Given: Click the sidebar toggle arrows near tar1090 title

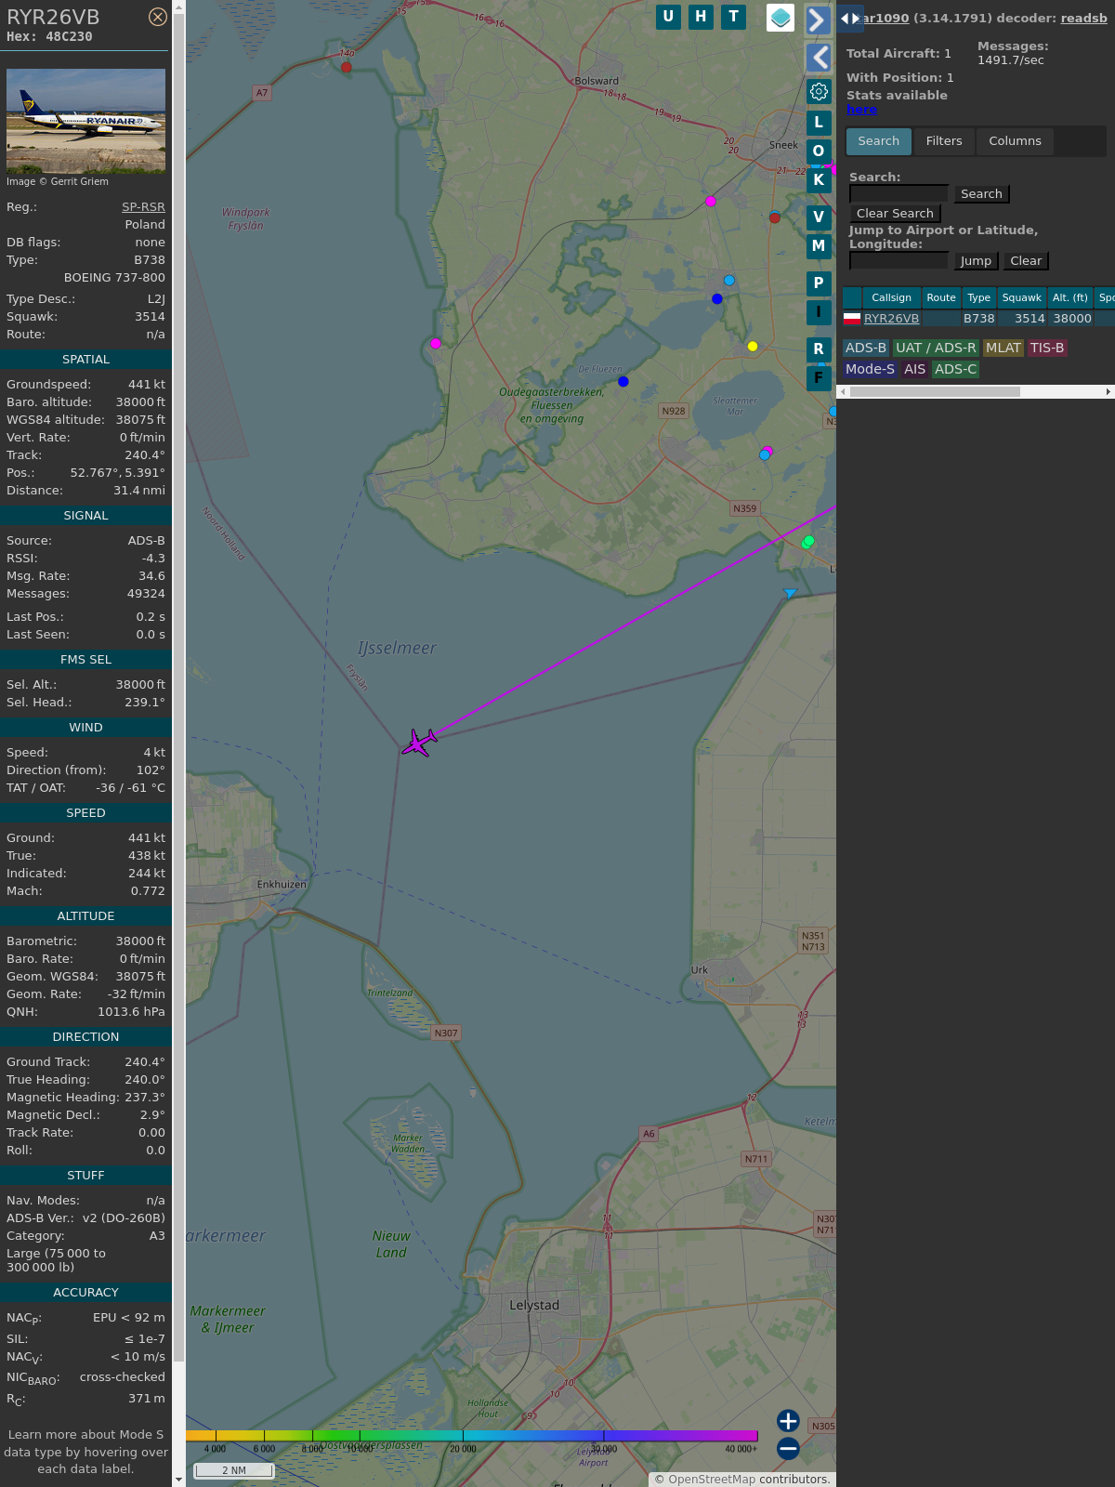Looking at the screenshot, I should 850,19.
